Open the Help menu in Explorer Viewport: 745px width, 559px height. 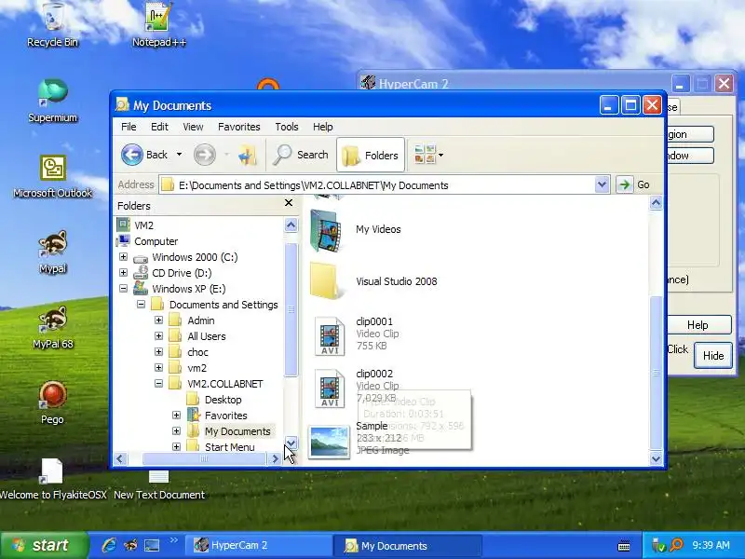[x=322, y=127]
